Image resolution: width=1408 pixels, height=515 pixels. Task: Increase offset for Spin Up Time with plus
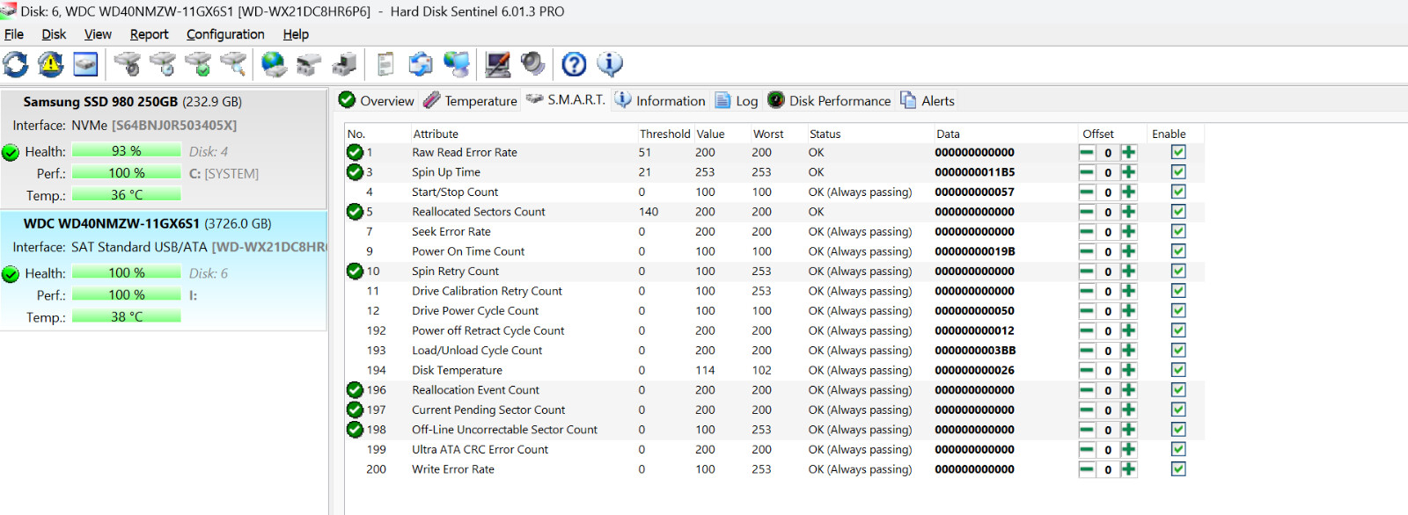click(x=1128, y=172)
